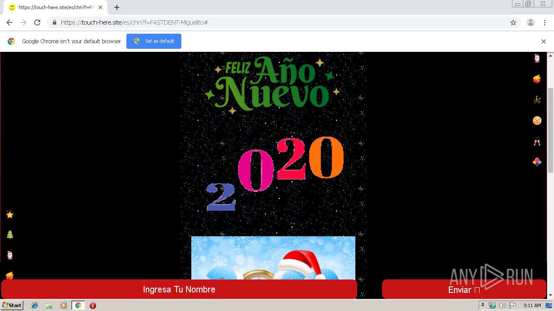Reload the current page
Image resolution: width=554 pixels, height=311 pixels.
tap(37, 22)
